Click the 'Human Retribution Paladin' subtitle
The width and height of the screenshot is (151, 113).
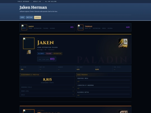tap(47, 47)
